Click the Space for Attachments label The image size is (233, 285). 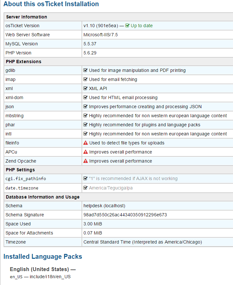pyautogui.click(x=29, y=233)
